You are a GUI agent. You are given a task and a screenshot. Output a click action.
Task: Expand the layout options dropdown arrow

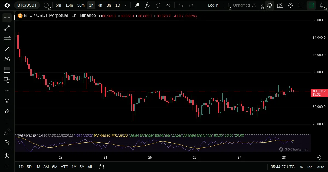[x=262, y=6]
